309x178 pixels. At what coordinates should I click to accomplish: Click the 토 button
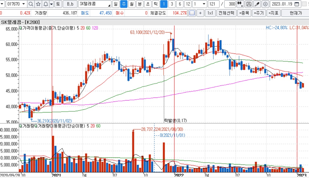click(58, 4)
